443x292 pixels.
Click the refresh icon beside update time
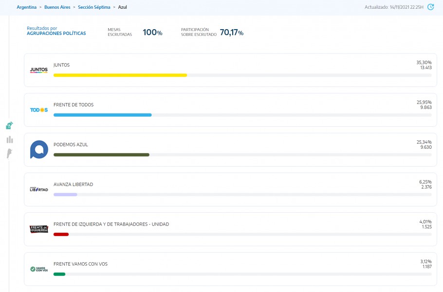pyautogui.click(x=430, y=7)
